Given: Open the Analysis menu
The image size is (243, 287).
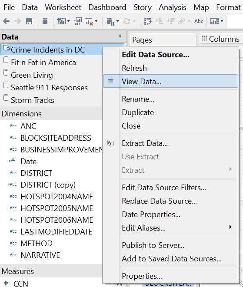Looking at the screenshot, I should (x=173, y=7).
